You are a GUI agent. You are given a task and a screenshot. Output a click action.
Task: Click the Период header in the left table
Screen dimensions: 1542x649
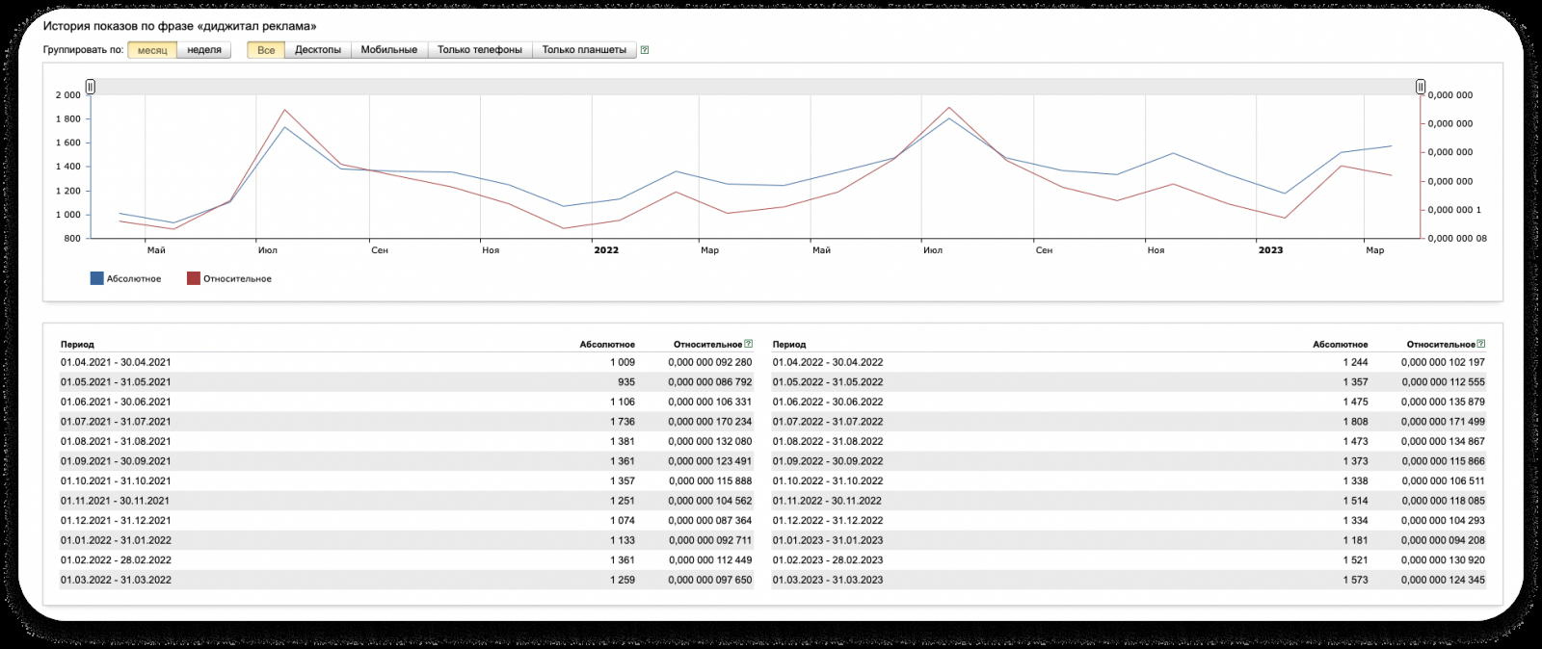pos(77,344)
